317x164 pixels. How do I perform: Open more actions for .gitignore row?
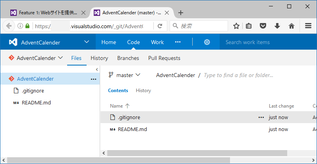click(x=261, y=118)
